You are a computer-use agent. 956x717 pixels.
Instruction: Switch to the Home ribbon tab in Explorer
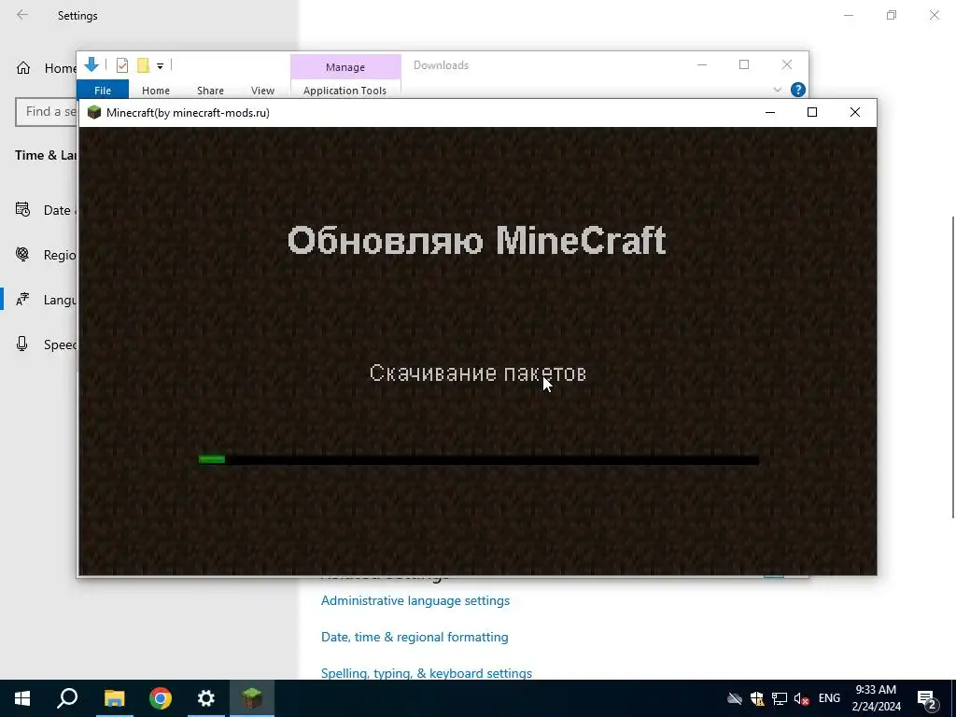[156, 91]
